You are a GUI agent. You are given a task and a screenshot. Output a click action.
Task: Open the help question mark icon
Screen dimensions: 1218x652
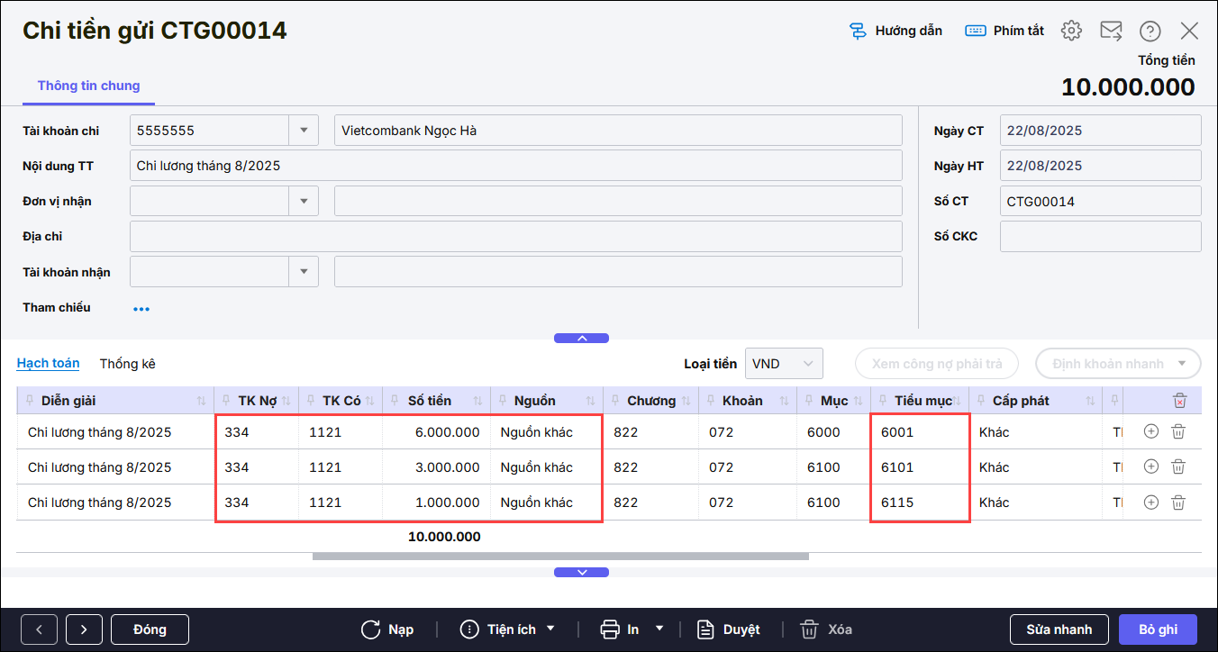(1150, 31)
